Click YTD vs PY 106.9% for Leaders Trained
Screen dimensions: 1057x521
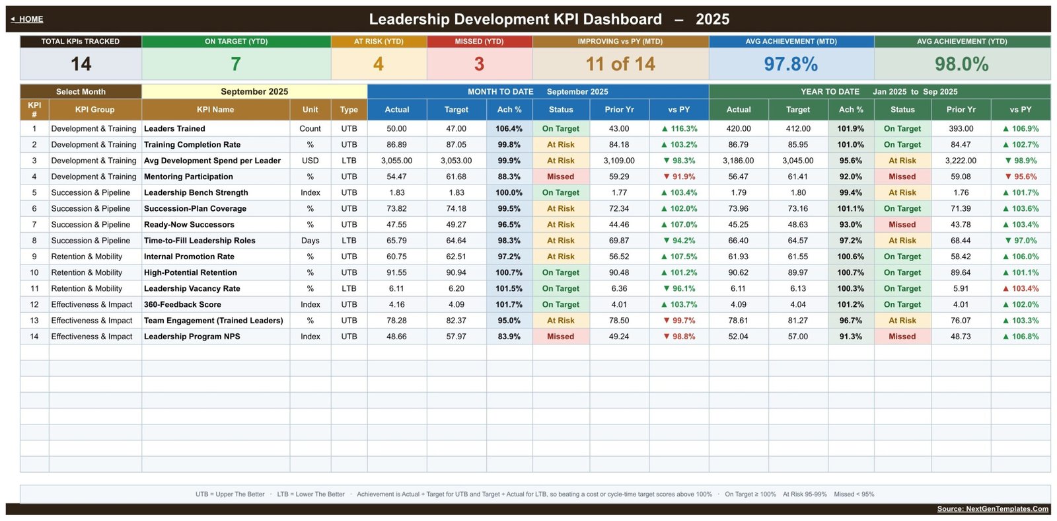(1021, 129)
